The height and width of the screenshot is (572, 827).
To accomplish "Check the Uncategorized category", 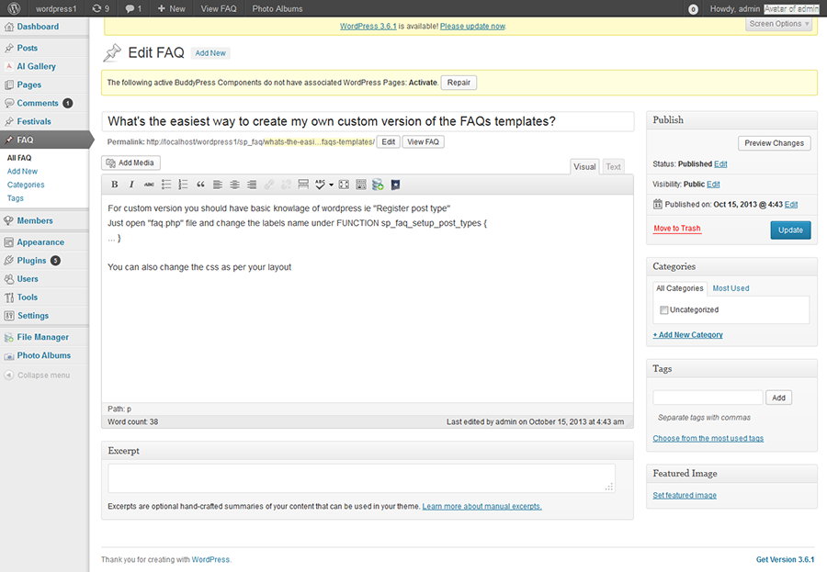I will (664, 310).
